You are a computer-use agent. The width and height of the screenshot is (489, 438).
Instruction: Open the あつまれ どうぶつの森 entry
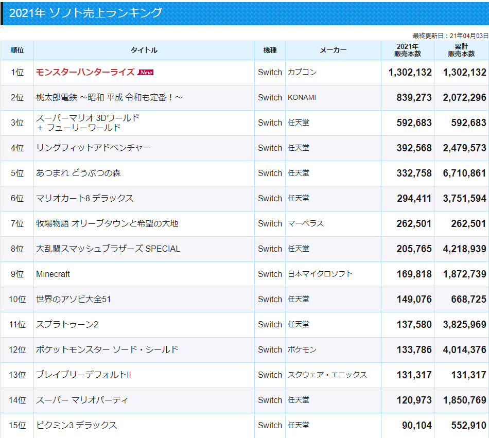tap(78, 173)
